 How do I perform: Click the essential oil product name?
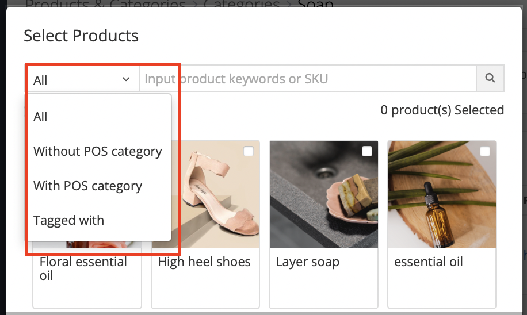click(x=428, y=262)
